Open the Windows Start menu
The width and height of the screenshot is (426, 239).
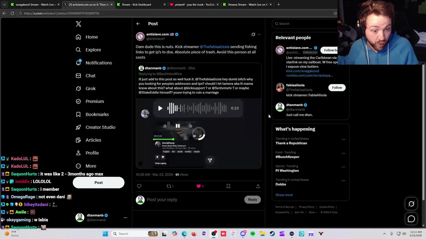[105, 234]
